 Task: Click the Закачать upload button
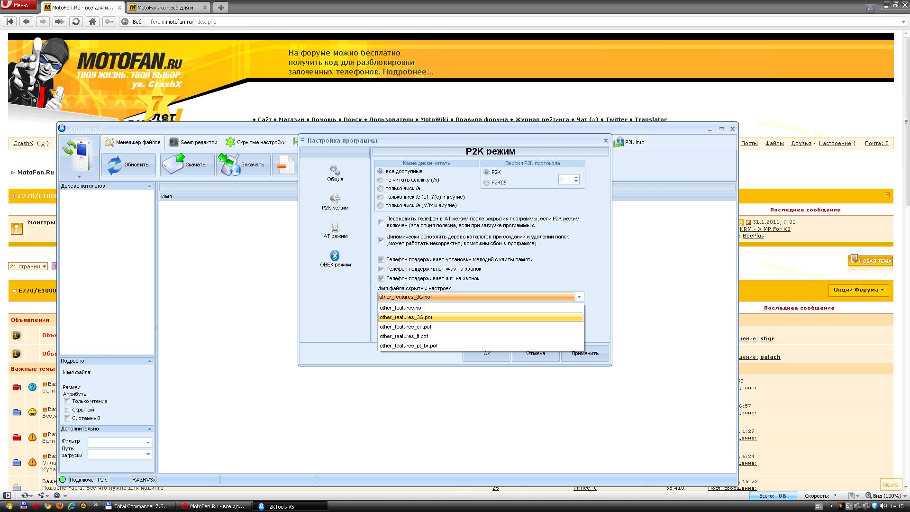(243, 165)
